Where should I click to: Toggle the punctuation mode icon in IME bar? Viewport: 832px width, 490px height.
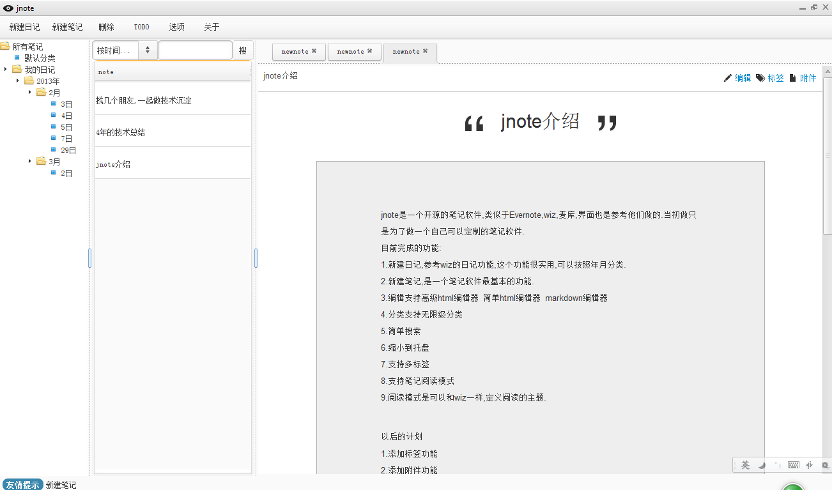[778, 464]
